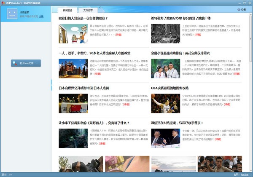Screen dimensions: 253x177
Task: Click 点击登录 to log in
Action: [x=26, y=13]
